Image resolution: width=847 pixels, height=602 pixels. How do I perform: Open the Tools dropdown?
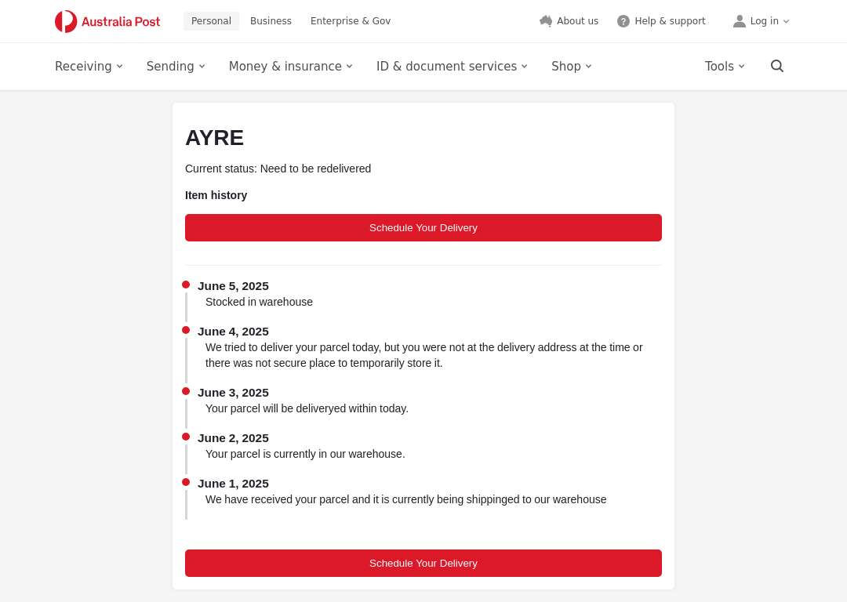tap(725, 67)
